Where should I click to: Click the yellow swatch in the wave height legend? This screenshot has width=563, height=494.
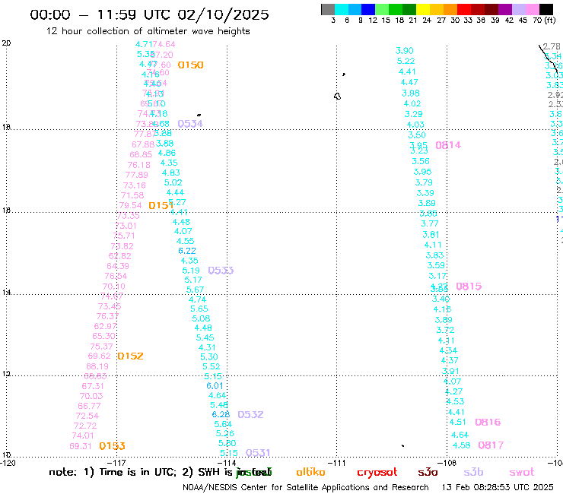pos(423,9)
